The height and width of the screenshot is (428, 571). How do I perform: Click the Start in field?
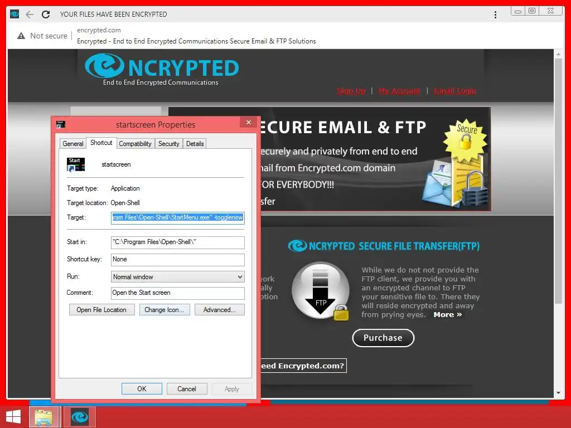coord(178,242)
